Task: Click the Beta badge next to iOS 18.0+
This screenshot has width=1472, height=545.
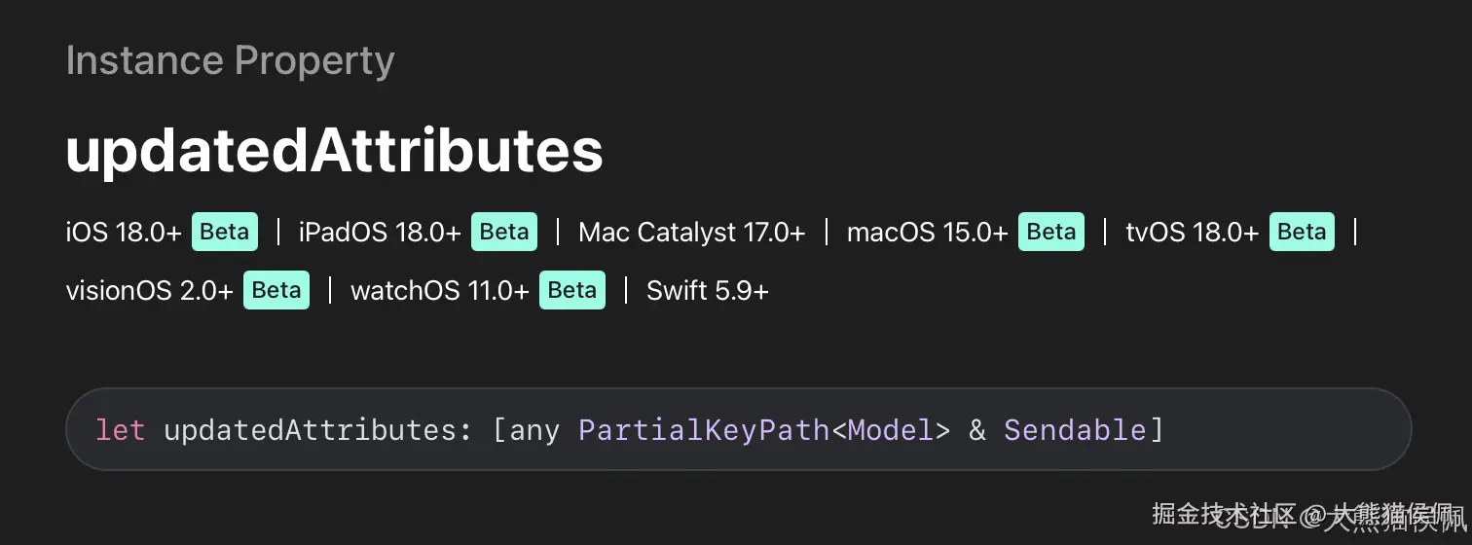Action: (x=225, y=232)
